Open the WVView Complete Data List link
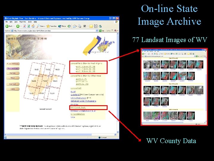The width and height of the screenshot is (214, 161). tap(83, 111)
